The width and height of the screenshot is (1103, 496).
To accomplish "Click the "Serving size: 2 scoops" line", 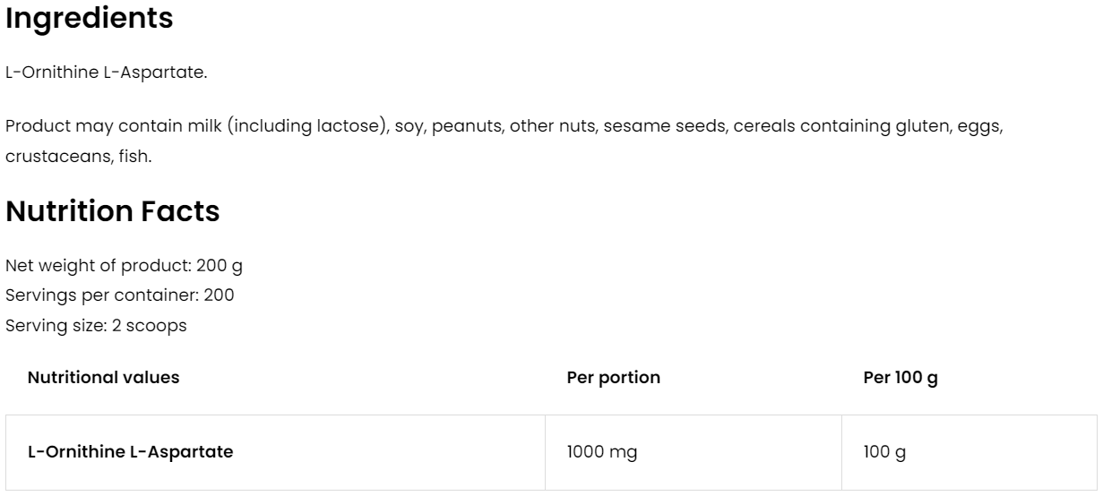I will pos(96,325).
